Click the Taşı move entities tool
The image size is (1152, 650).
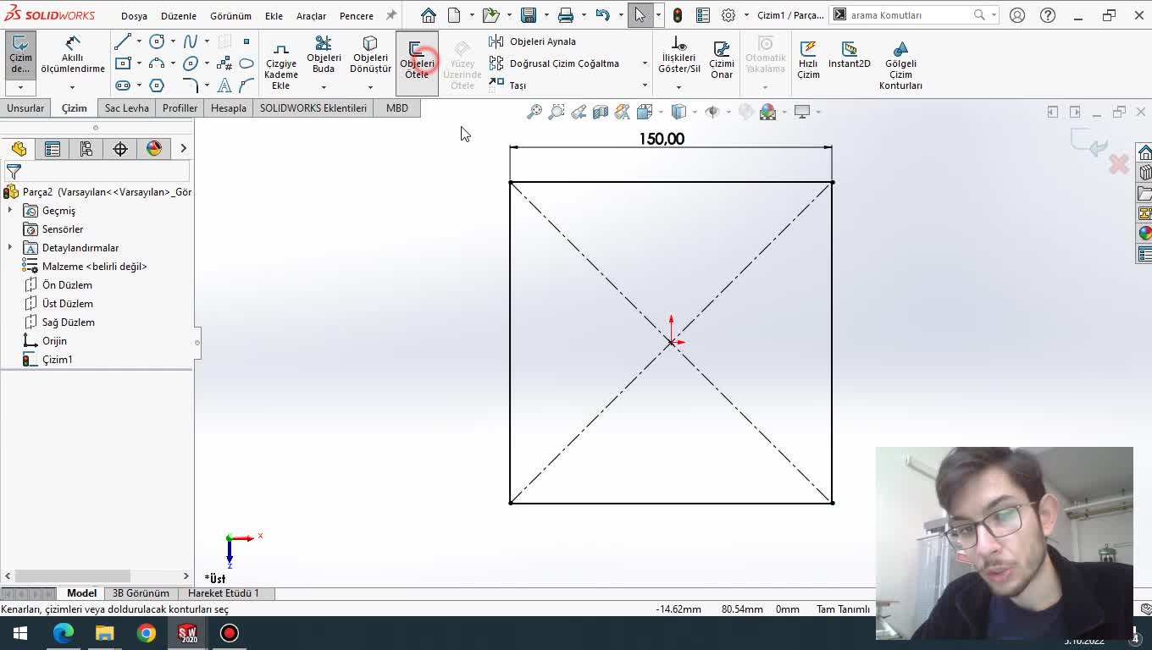[507, 85]
